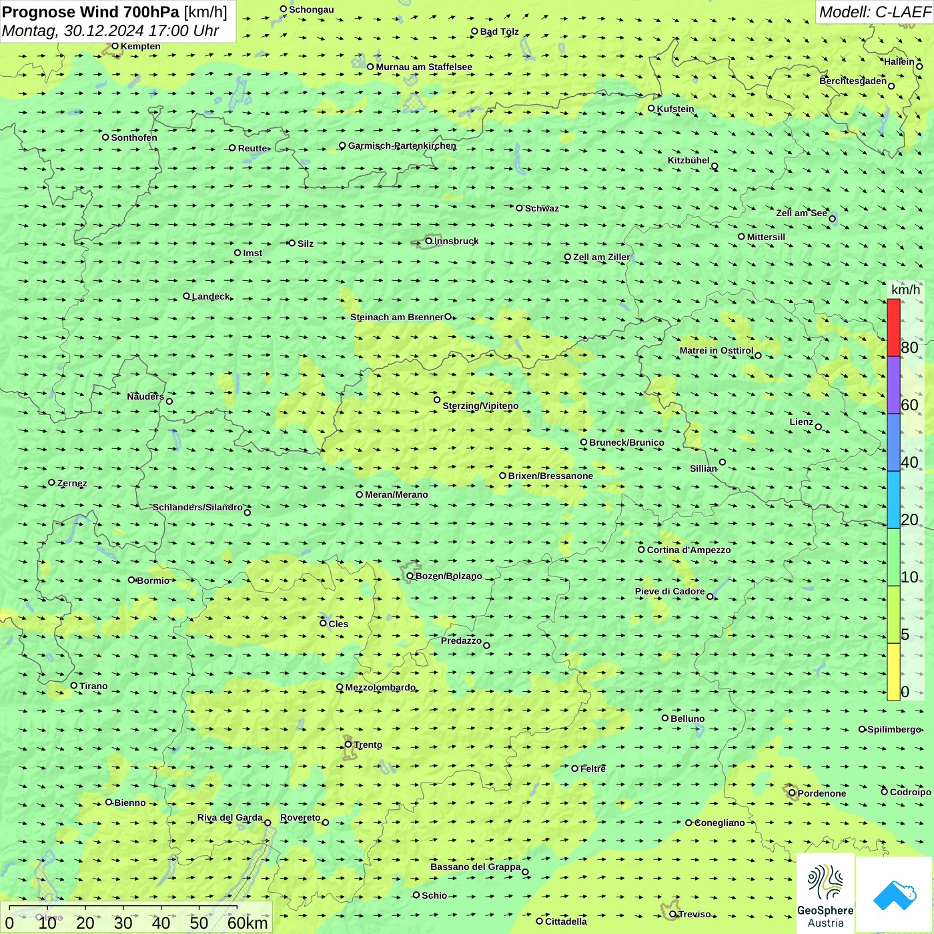Click the Zell am See marker
The height and width of the screenshot is (934, 934).
point(832,218)
